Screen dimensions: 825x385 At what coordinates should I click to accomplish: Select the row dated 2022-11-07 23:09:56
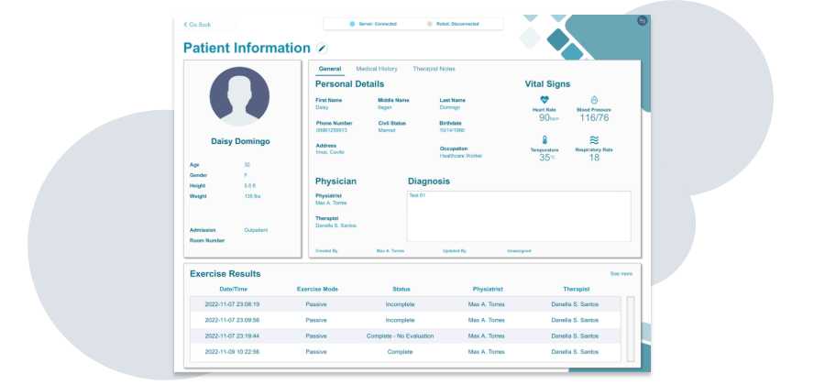(x=405, y=320)
